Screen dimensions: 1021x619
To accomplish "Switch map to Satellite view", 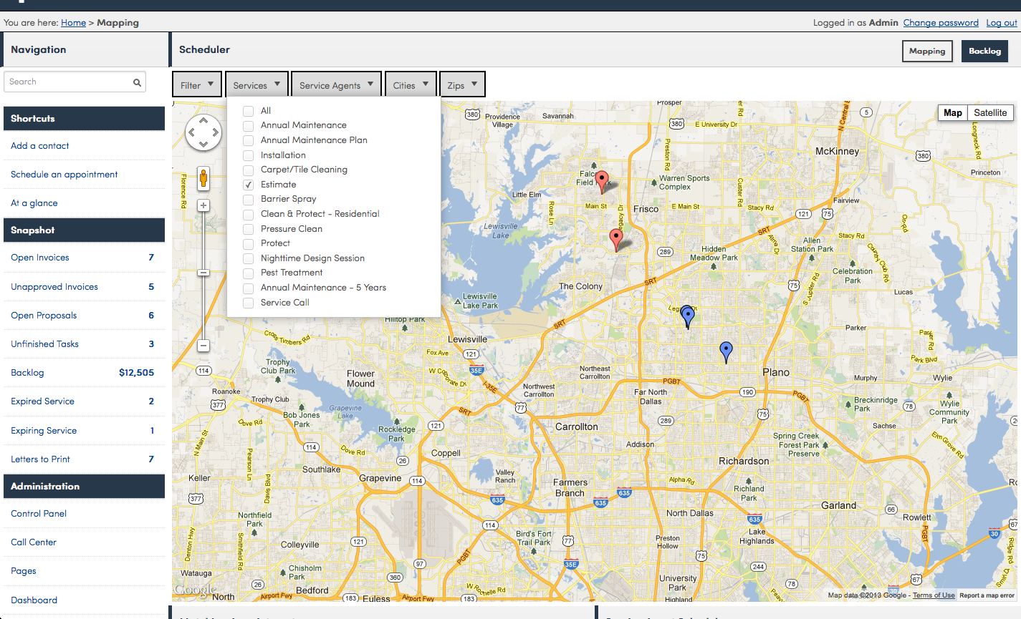I will tap(989, 113).
